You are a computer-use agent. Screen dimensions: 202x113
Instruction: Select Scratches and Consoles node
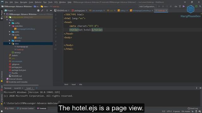pos(18,82)
